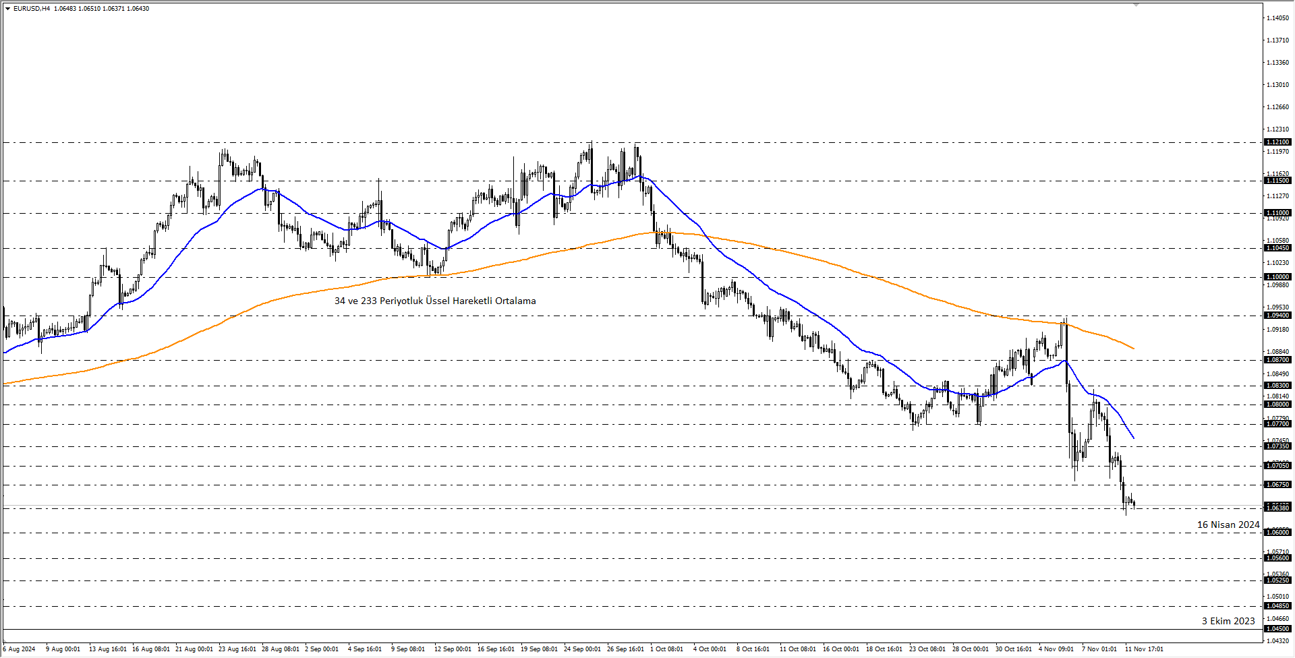Click the 1.12100 horizontal line price label
1295x658 pixels.
tap(1277, 142)
